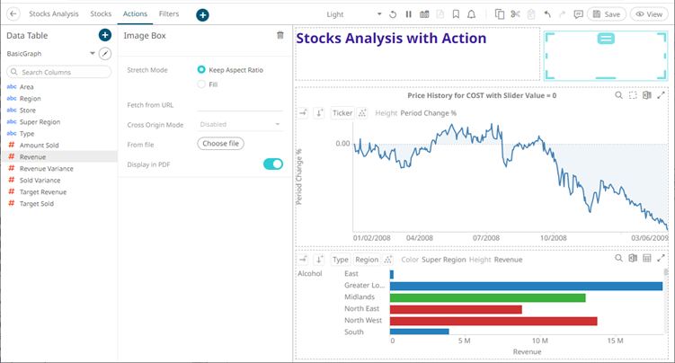The image size is (675, 363).
Task: Select the Fill stretch mode option
Action: click(x=201, y=84)
